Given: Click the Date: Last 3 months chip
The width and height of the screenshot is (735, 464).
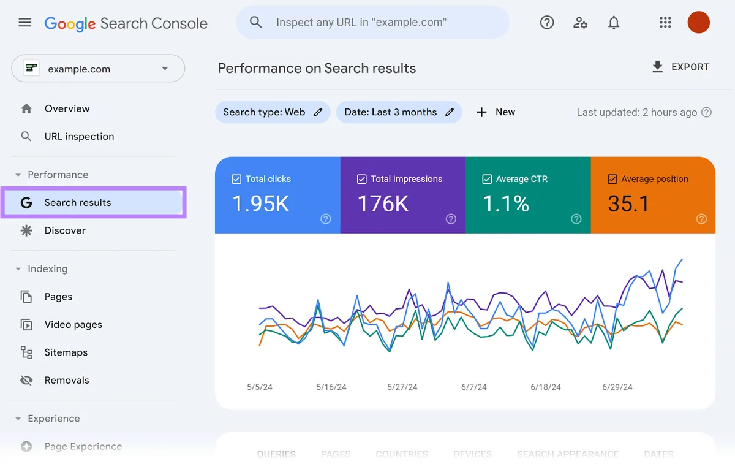Looking at the screenshot, I should point(399,112).
